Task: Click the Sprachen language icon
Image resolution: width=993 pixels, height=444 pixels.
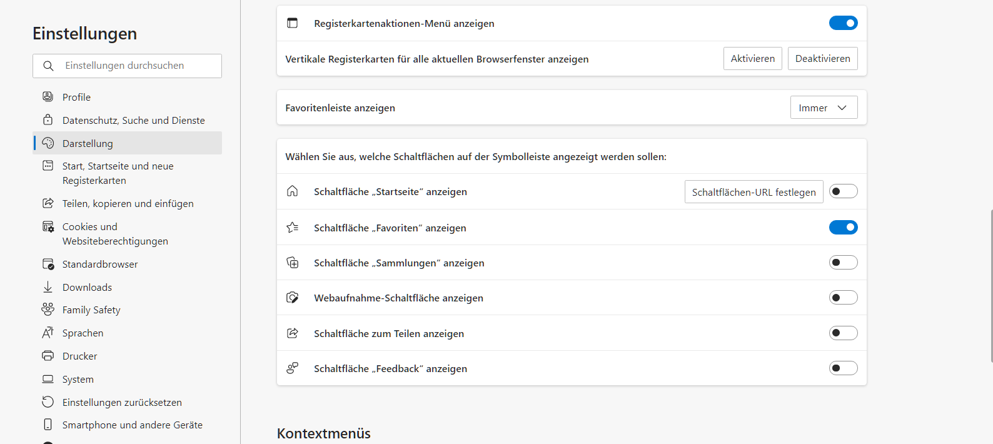Action: pos(48,333)
